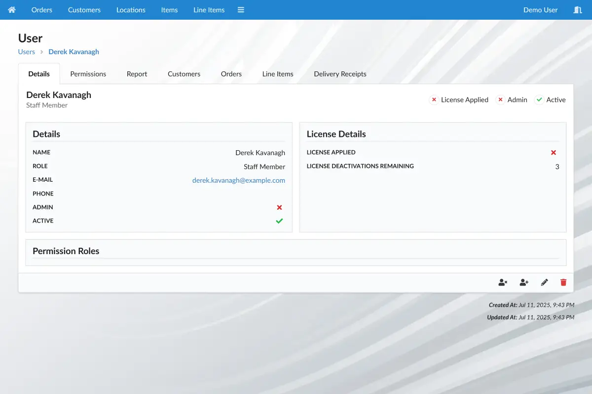
Task: Click the add user icon in footer
Action: pyautogui.click(x=524, y=283)
